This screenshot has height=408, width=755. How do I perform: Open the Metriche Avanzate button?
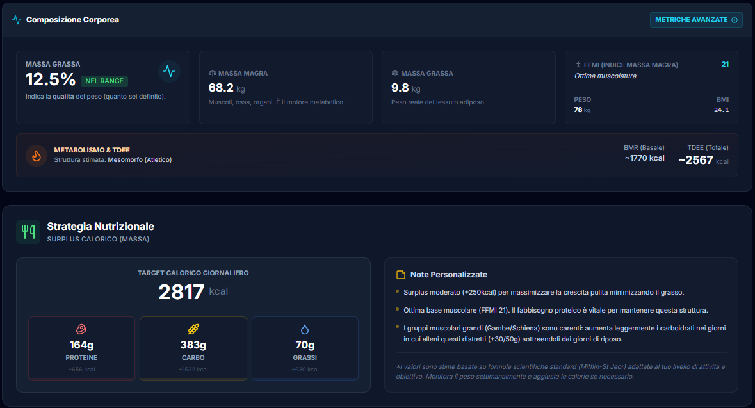pos(696,20)
